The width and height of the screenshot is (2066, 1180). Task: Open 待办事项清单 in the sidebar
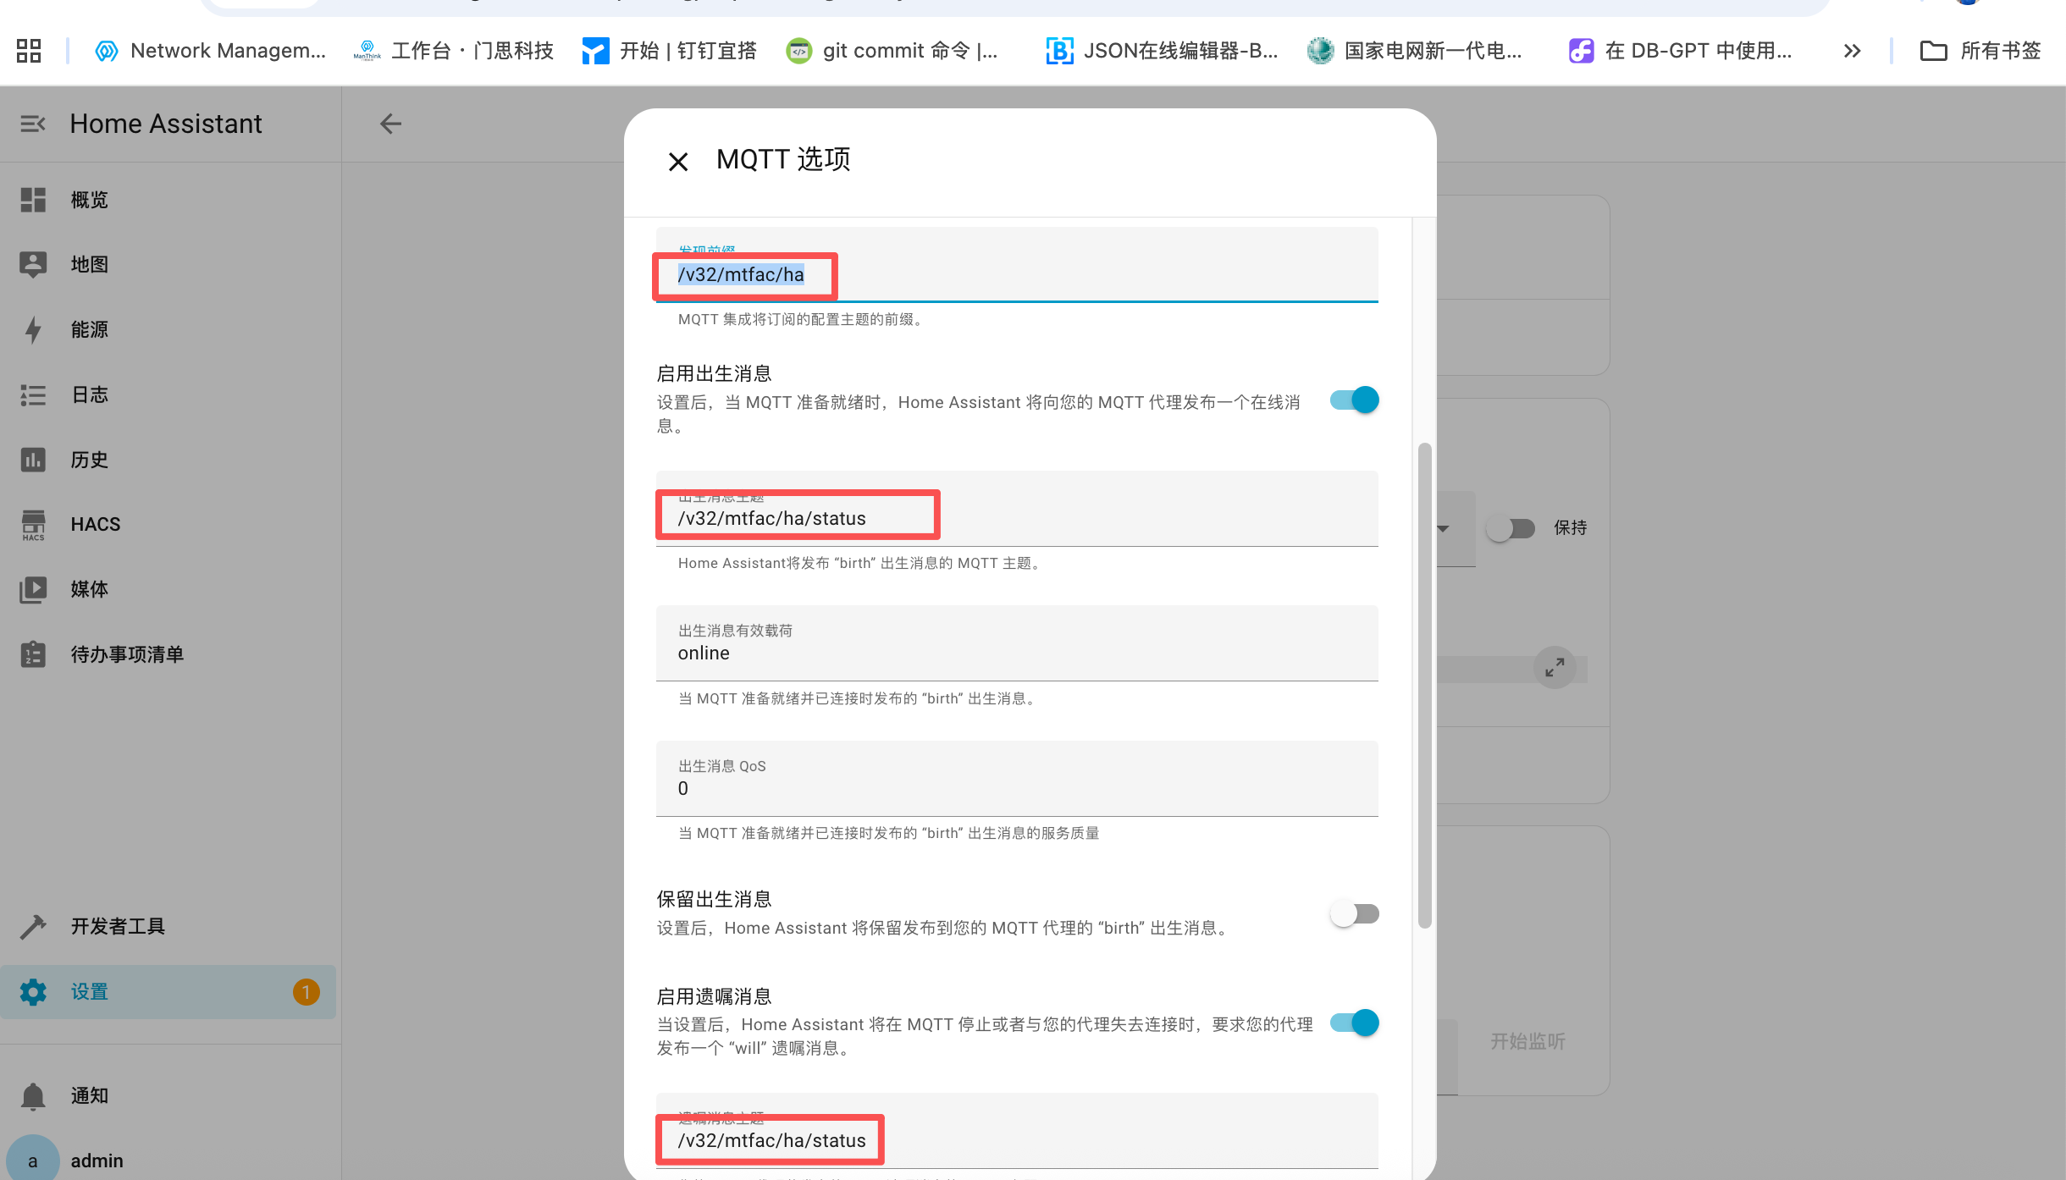tap(127, 654)
